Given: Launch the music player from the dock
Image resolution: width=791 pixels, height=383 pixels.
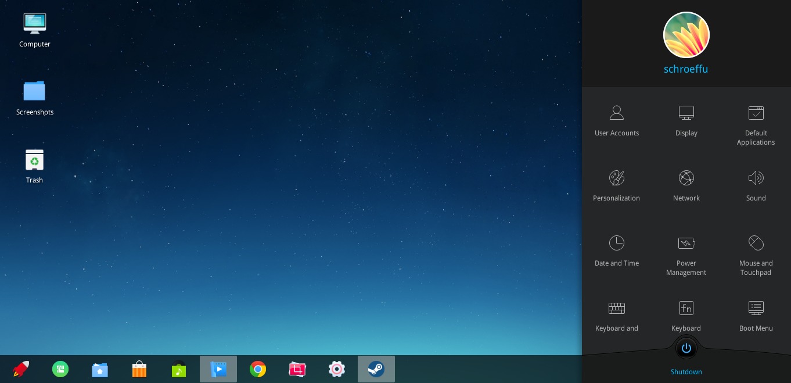Looking at the screenshot, I should tap(179, 369).
